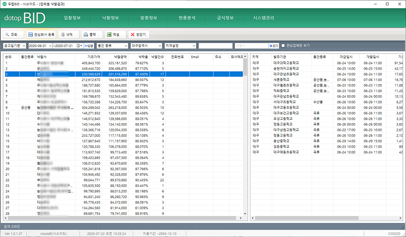Expand the 지역설정 dropdown
This screenshot has height=237, width=406.
point(180,46)
